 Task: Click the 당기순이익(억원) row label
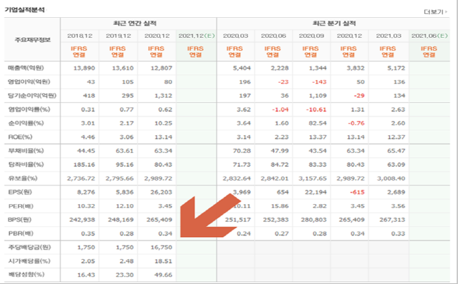pyautogui.click(x=32, y=96)
